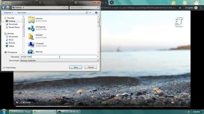204x114 pixels.
Task: Click the Chrome address bar URL
Action: tap(139, 8)
